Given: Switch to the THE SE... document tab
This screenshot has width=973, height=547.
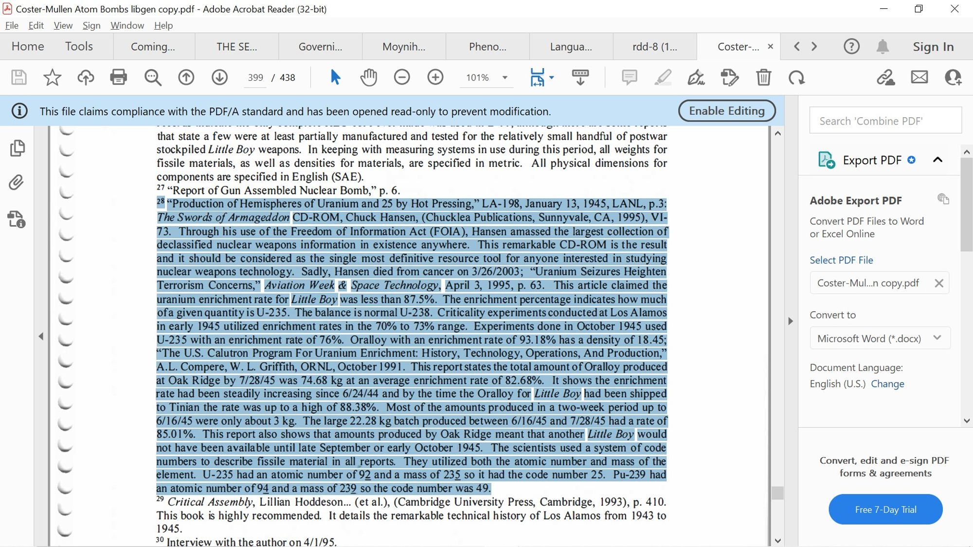Looking at the screenshot, I should click(x=237, y=47).
